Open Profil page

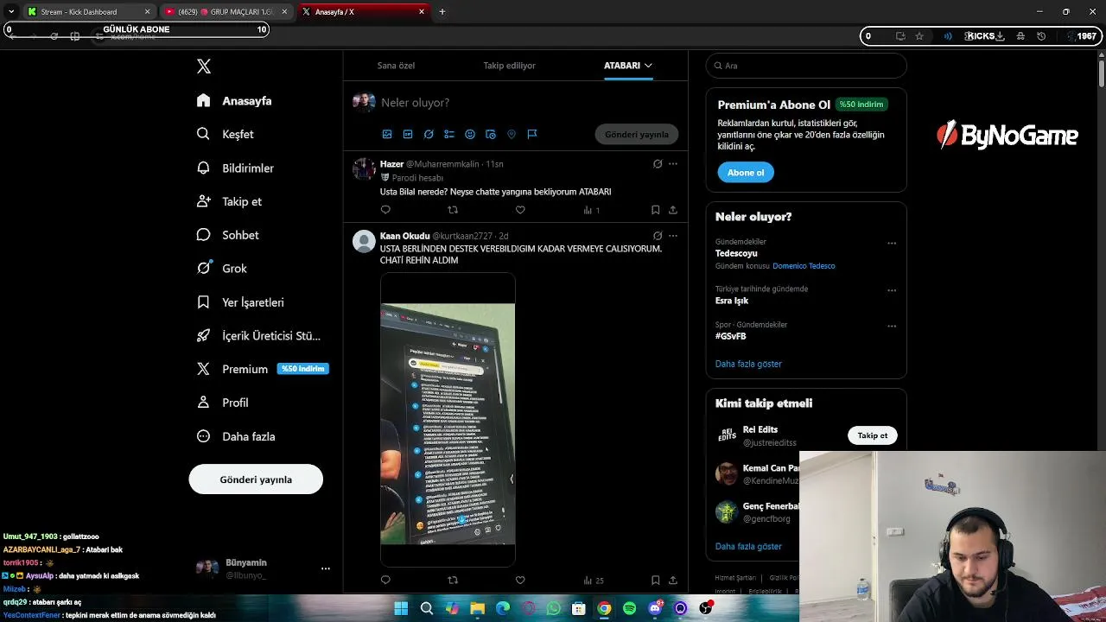pos(222,403)
